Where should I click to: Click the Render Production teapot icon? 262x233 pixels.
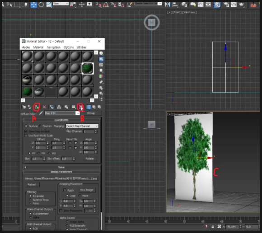click(242, 5)
